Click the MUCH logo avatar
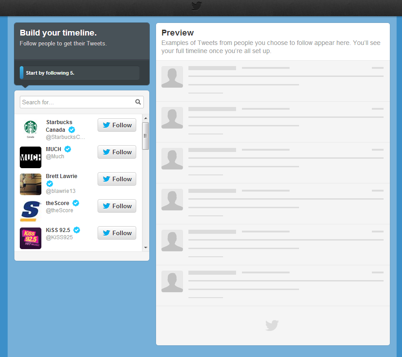Image resolution: width=402 pixels, height=357 pixels. pyautogui.click(x=30, y=157)
